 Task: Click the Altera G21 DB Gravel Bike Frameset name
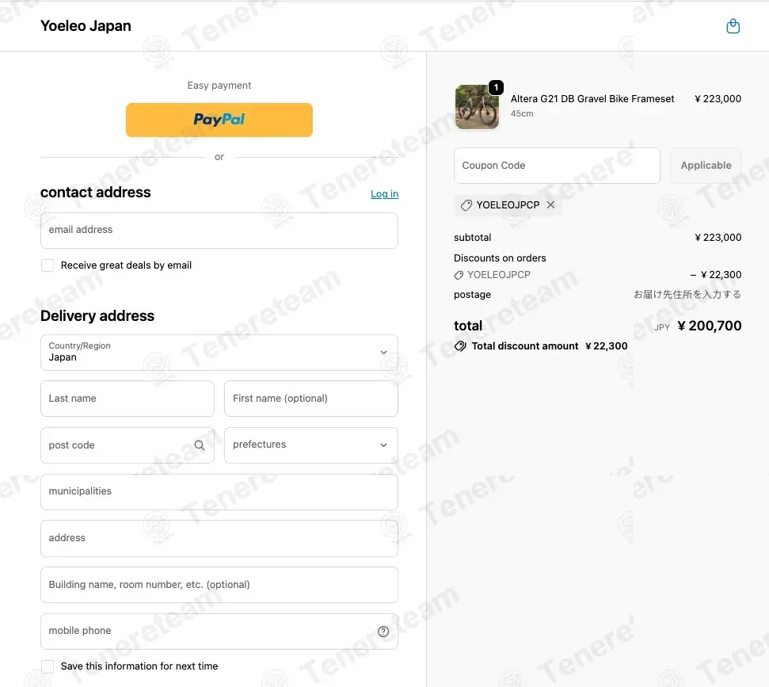coord(592,98)
